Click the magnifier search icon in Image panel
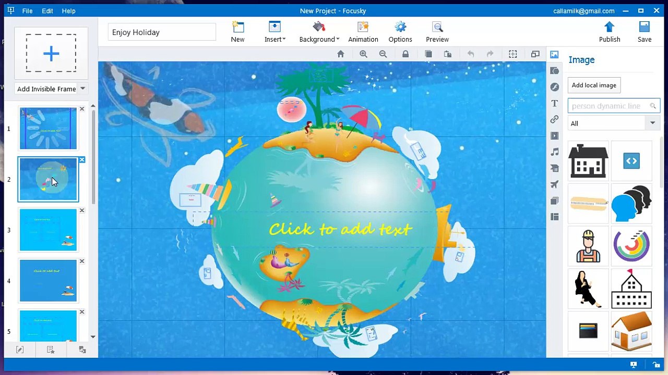 point(653,106)
